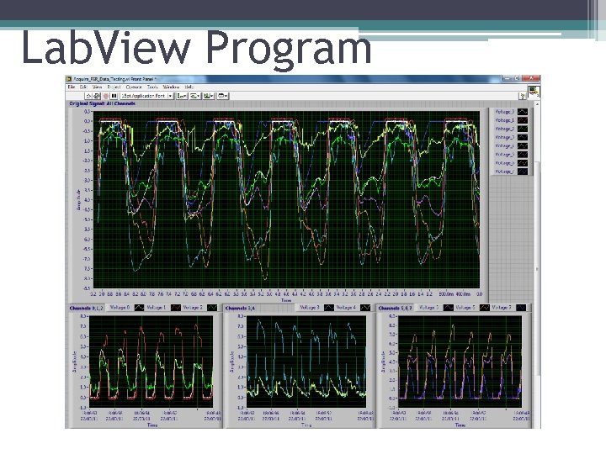Click the sixth plot swatch in the main legend
Image resolution: width=606 pixels, height=454 pixels.
(x=523, y=154)
